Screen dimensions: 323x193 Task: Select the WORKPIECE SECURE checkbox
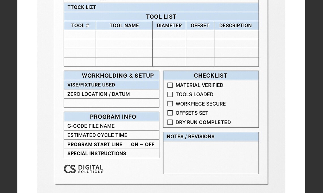click(170, 104)
